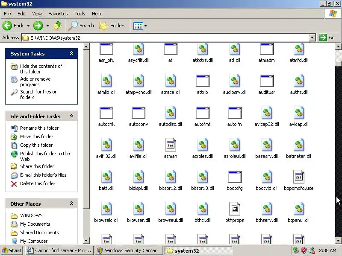The width and height of the screenshot is (342, 256).
Task: Open the Help menu
Action: point(97,14)
